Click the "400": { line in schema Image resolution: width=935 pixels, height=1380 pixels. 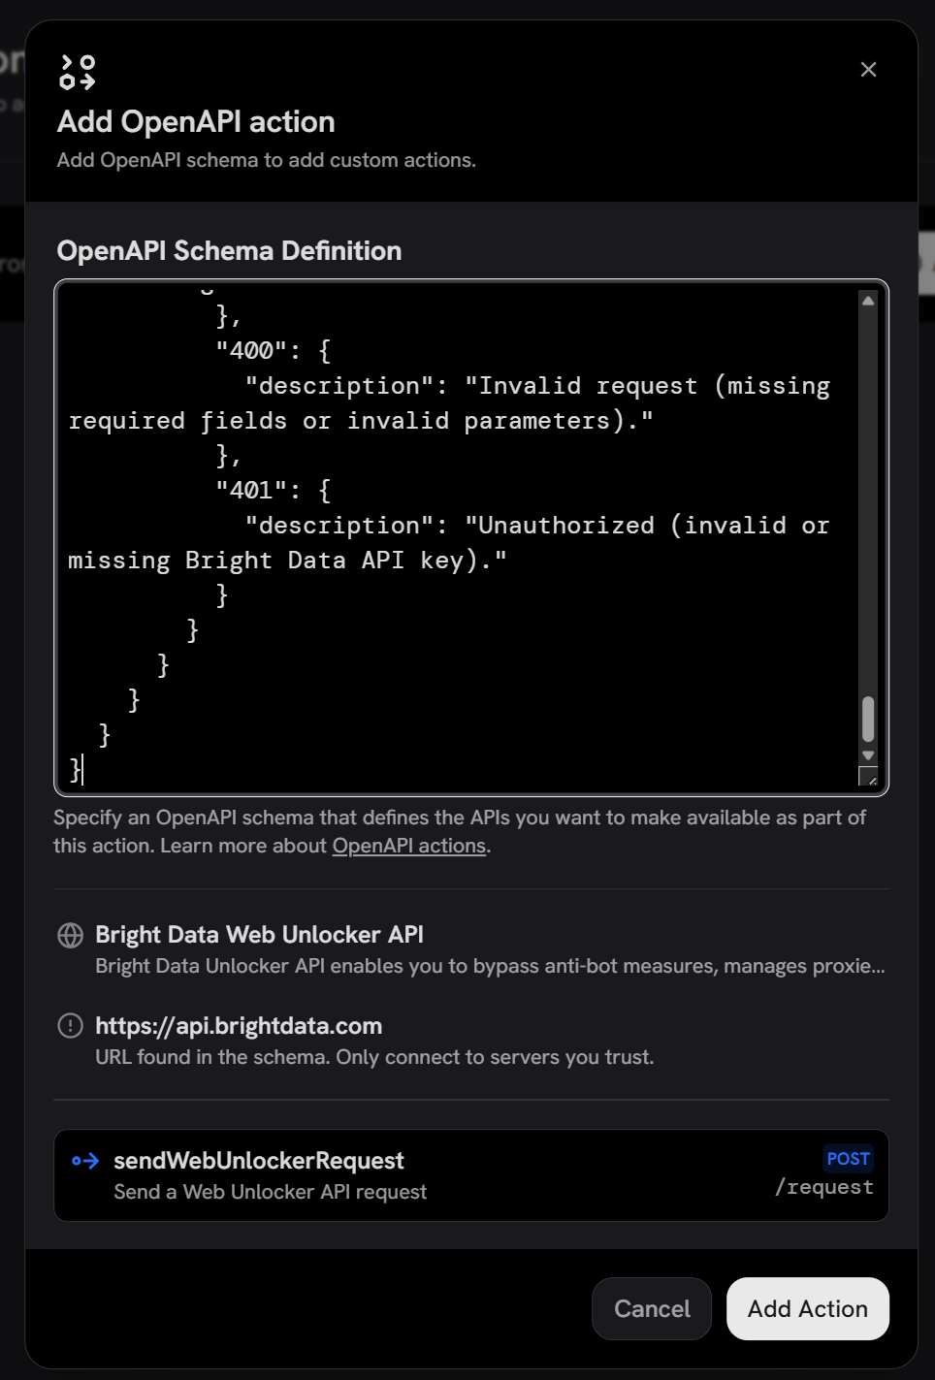[273, 351]
